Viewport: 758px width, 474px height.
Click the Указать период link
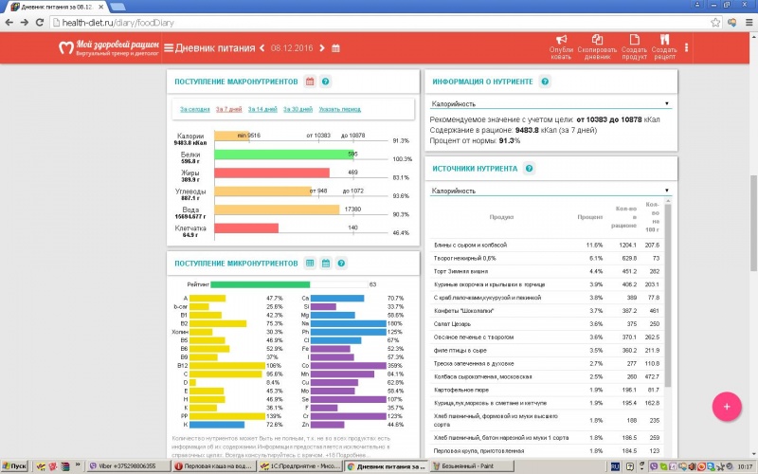pyautogui.click(x=338, y=109)
